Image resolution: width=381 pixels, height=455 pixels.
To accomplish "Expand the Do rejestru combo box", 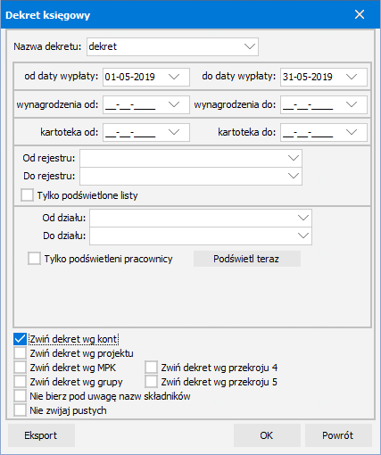I will coord(294,176).
